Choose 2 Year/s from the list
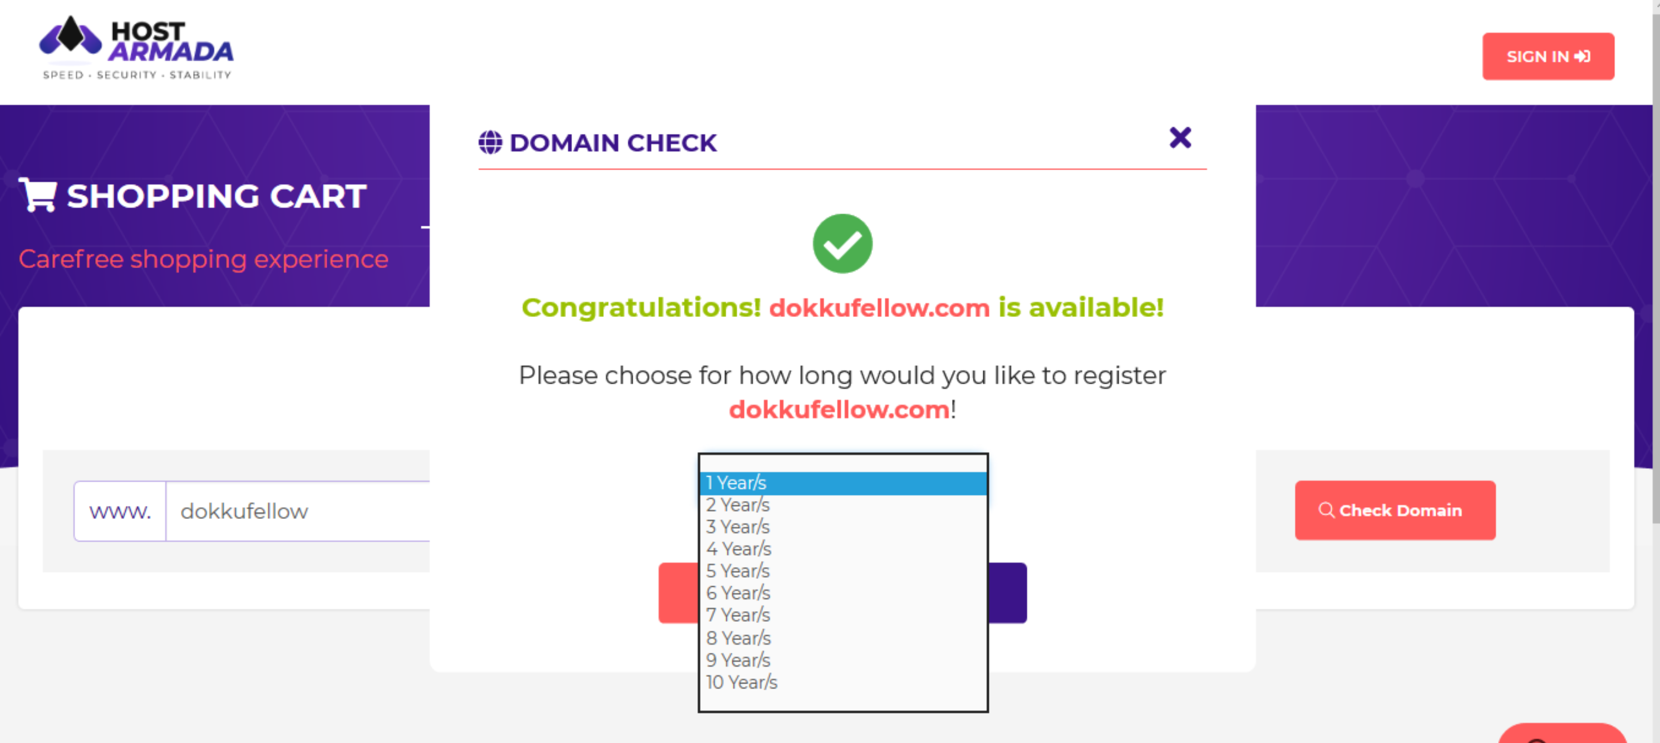 (x=841, y=505)
